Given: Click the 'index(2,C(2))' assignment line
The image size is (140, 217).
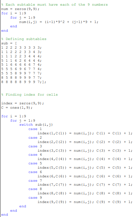Looking at the screenshot, I should click(x=85, y=142).
